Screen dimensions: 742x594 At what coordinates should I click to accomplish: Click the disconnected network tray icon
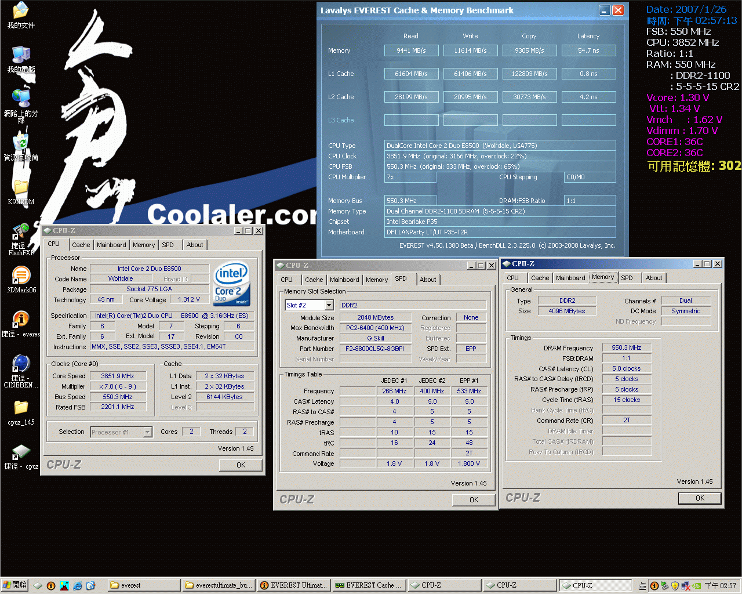pos(686,586)
